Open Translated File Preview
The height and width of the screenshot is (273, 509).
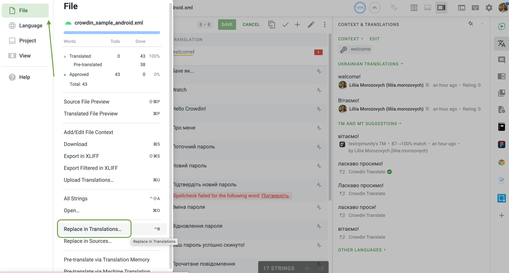(x=112, y=114)
